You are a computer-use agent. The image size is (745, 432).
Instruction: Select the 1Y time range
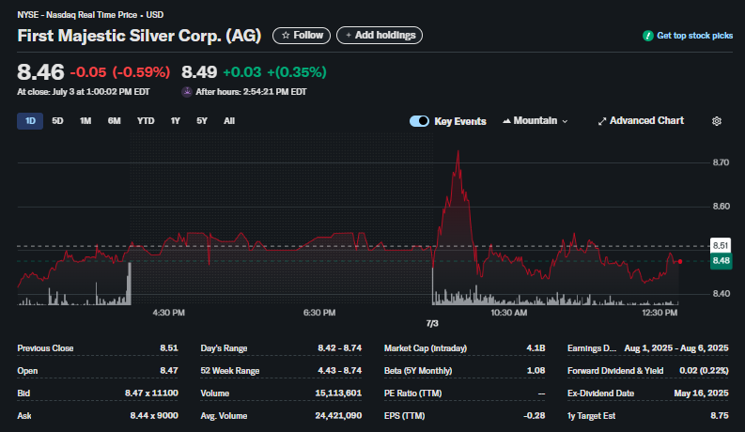point(176,121)
